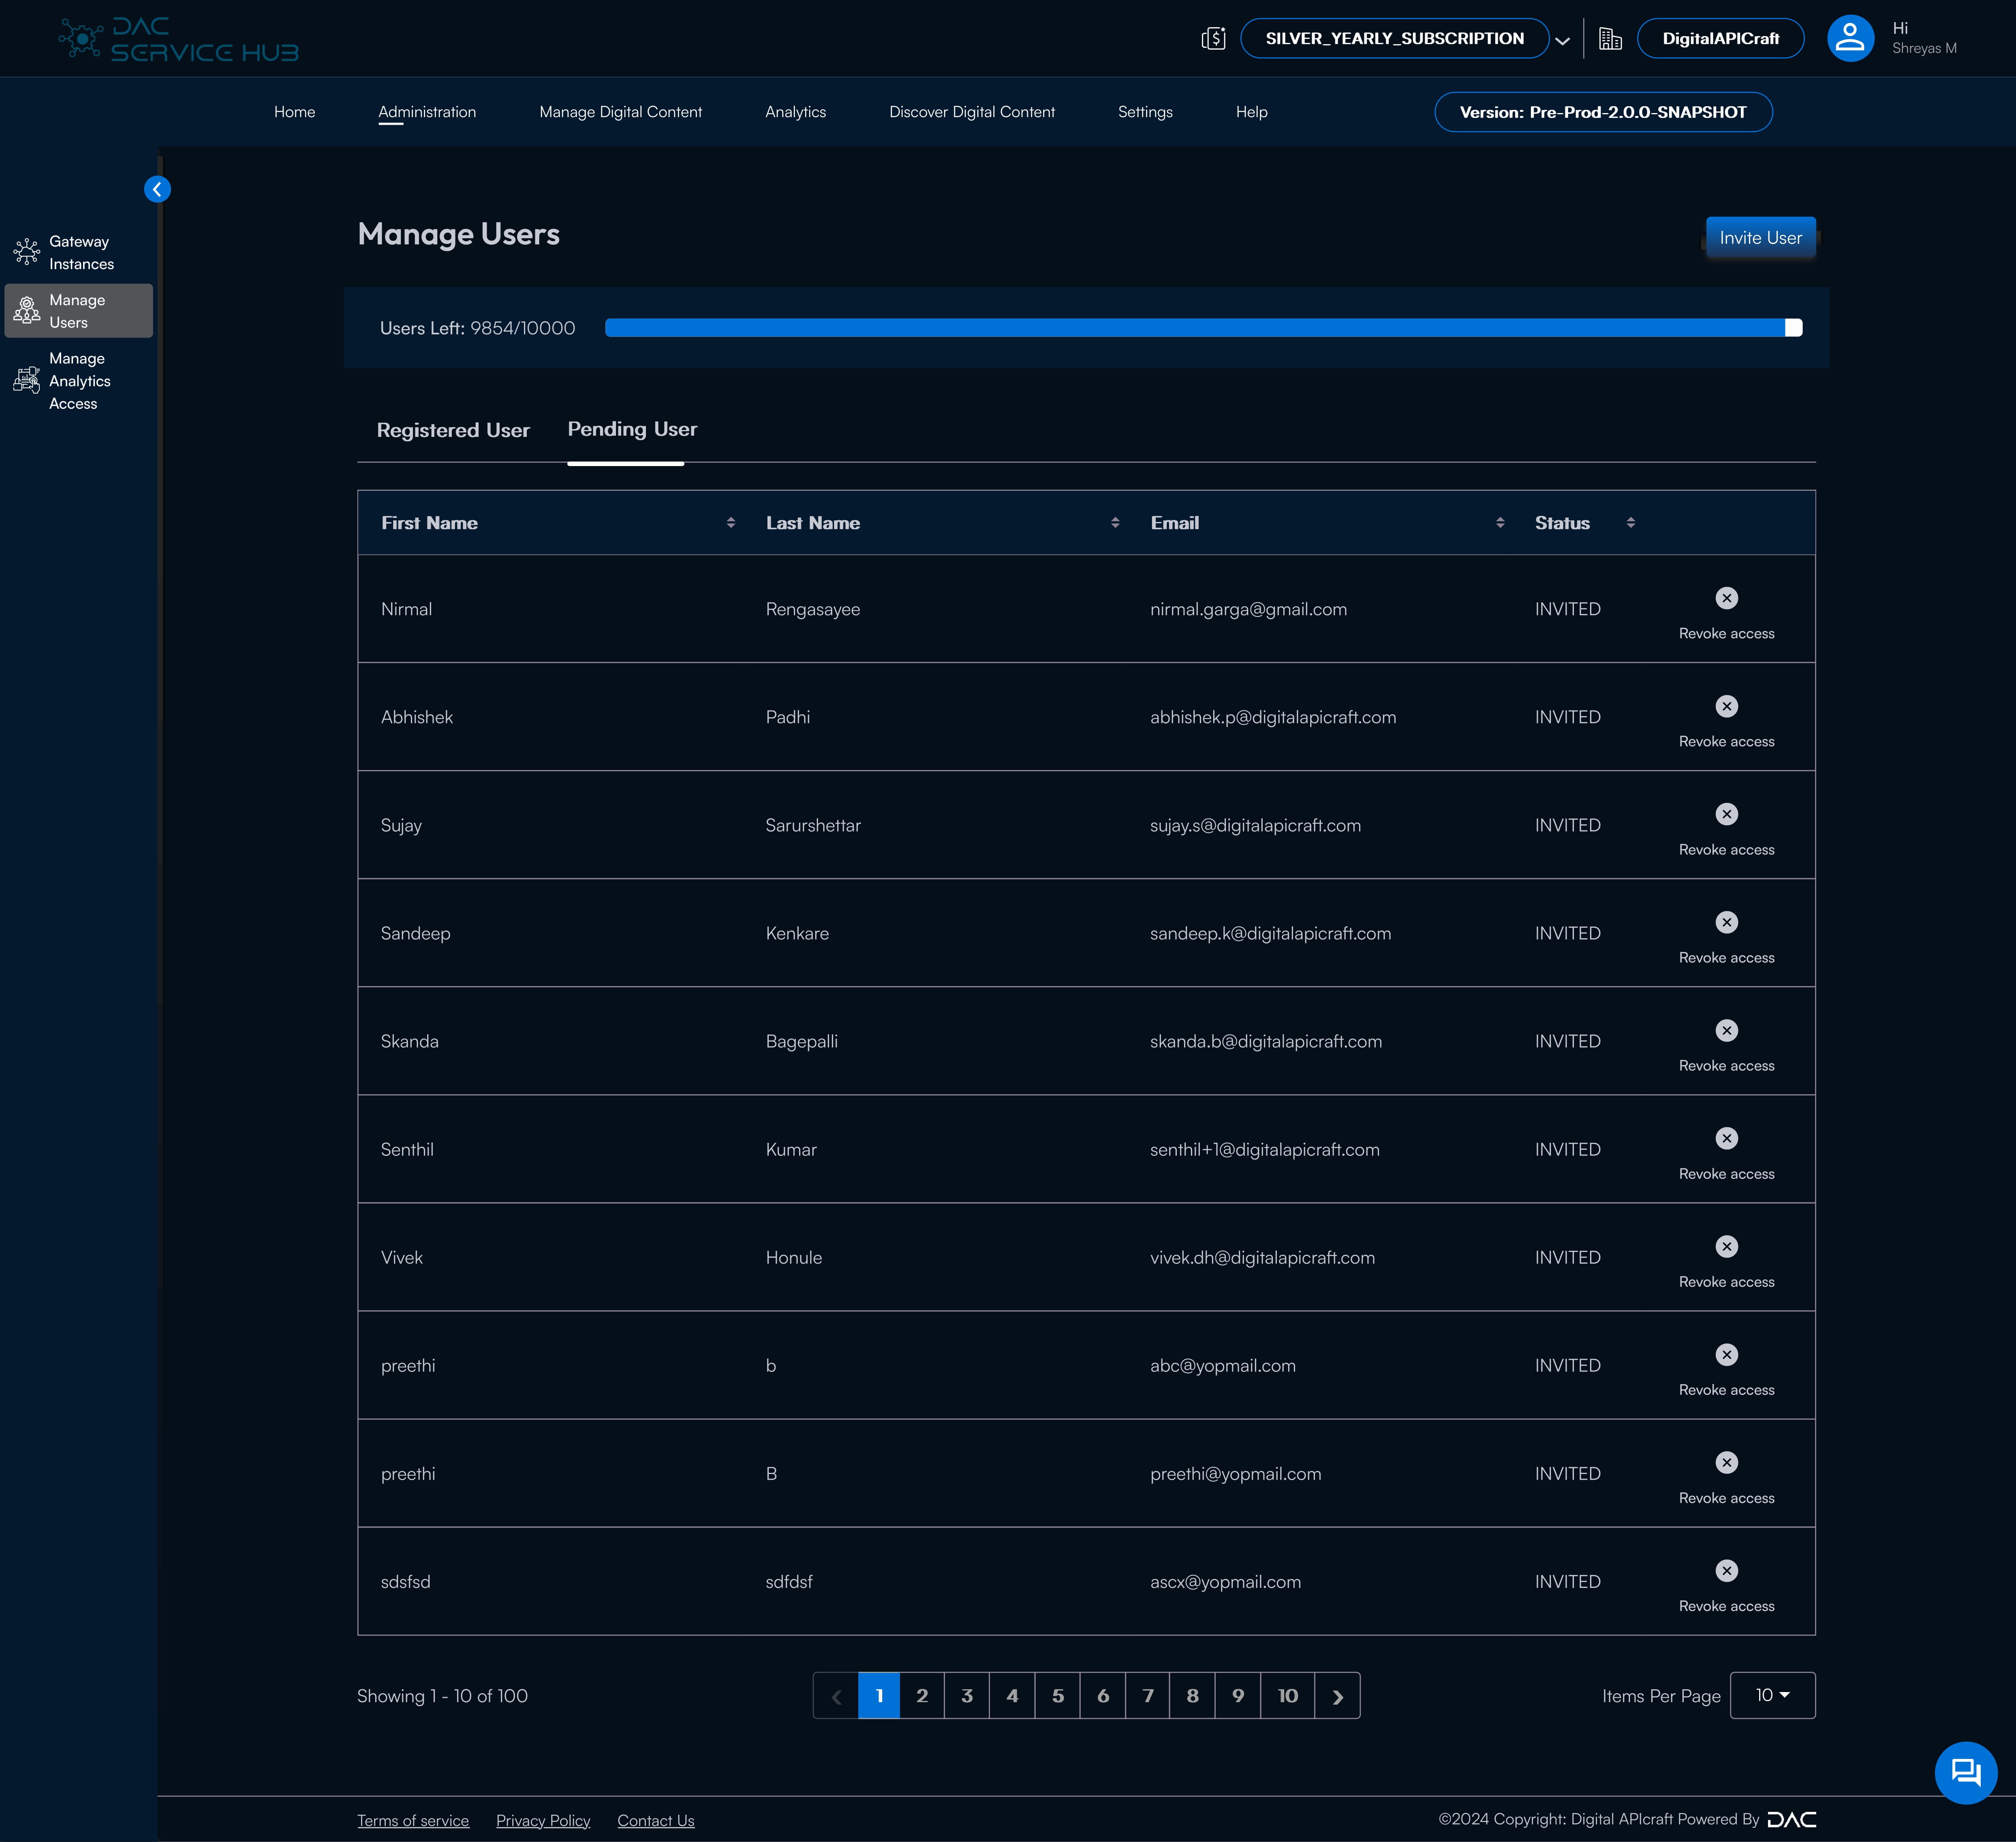Click the Manage Analytics Access icon

[x=27, y=381]
